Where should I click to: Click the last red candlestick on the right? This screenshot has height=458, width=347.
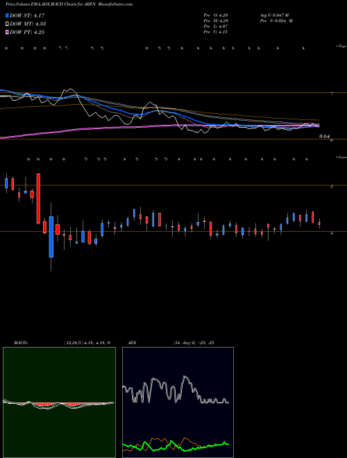319,223
